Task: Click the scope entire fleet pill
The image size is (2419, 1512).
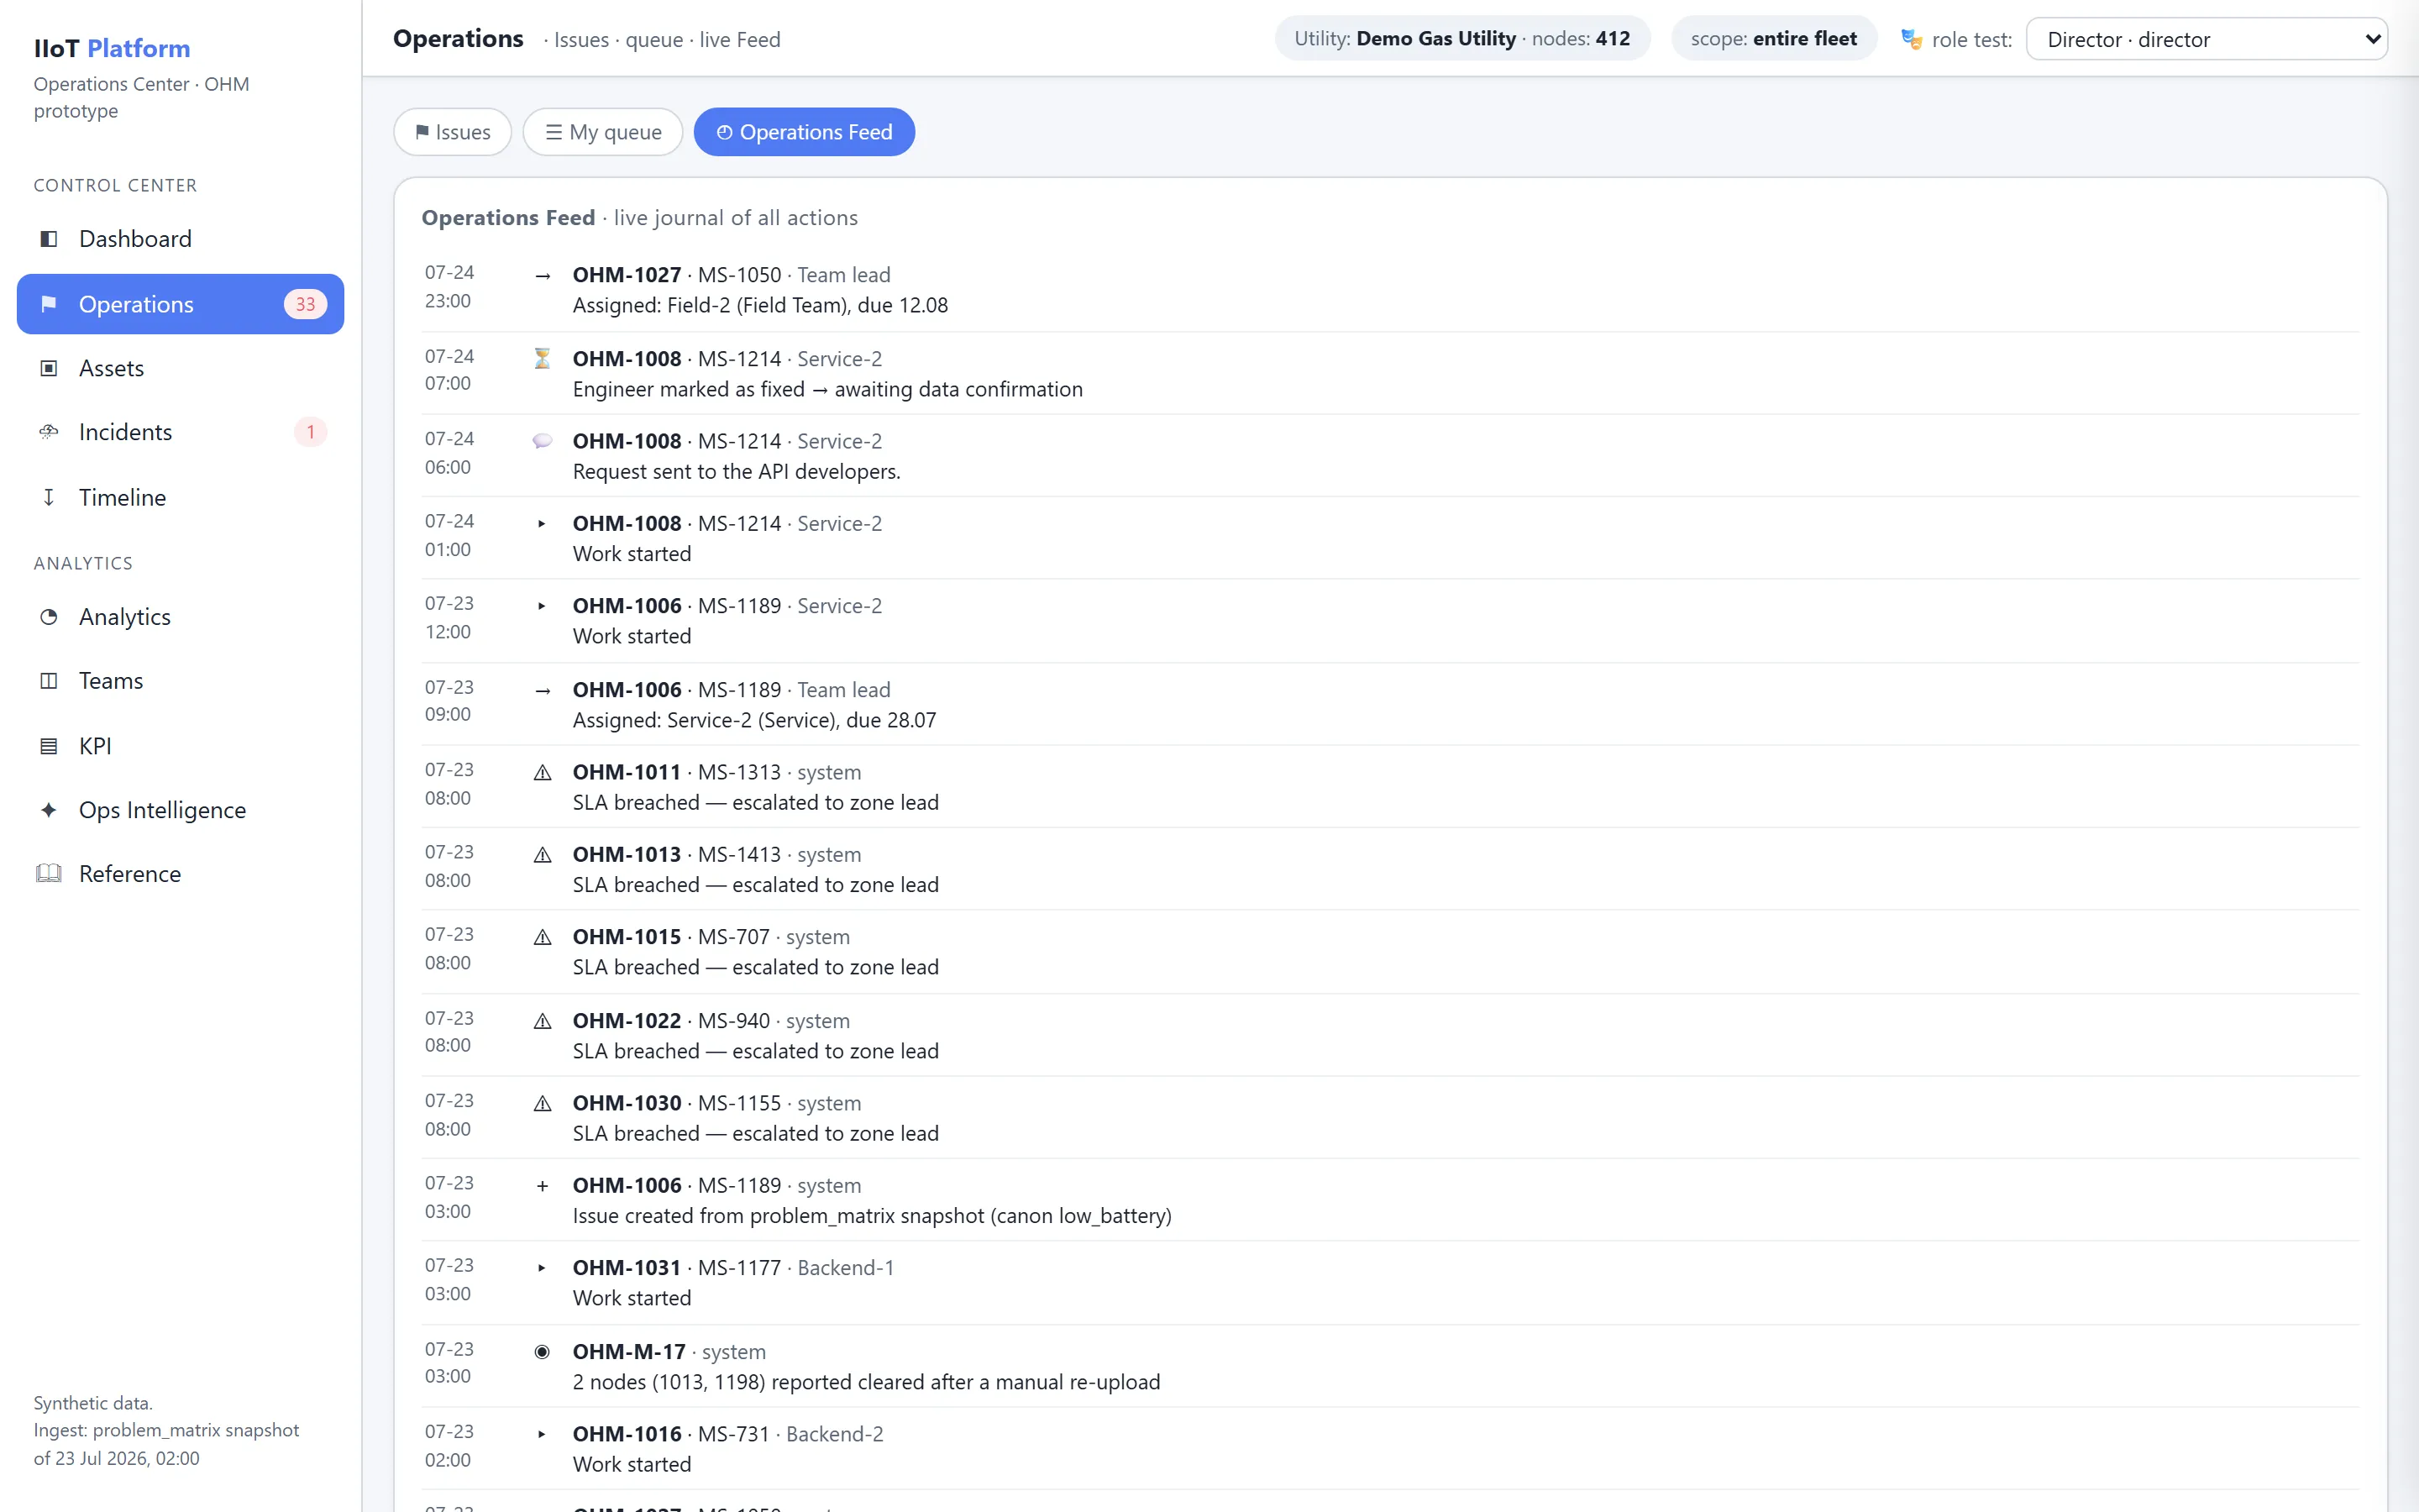Action: [x=1773, y=39]
